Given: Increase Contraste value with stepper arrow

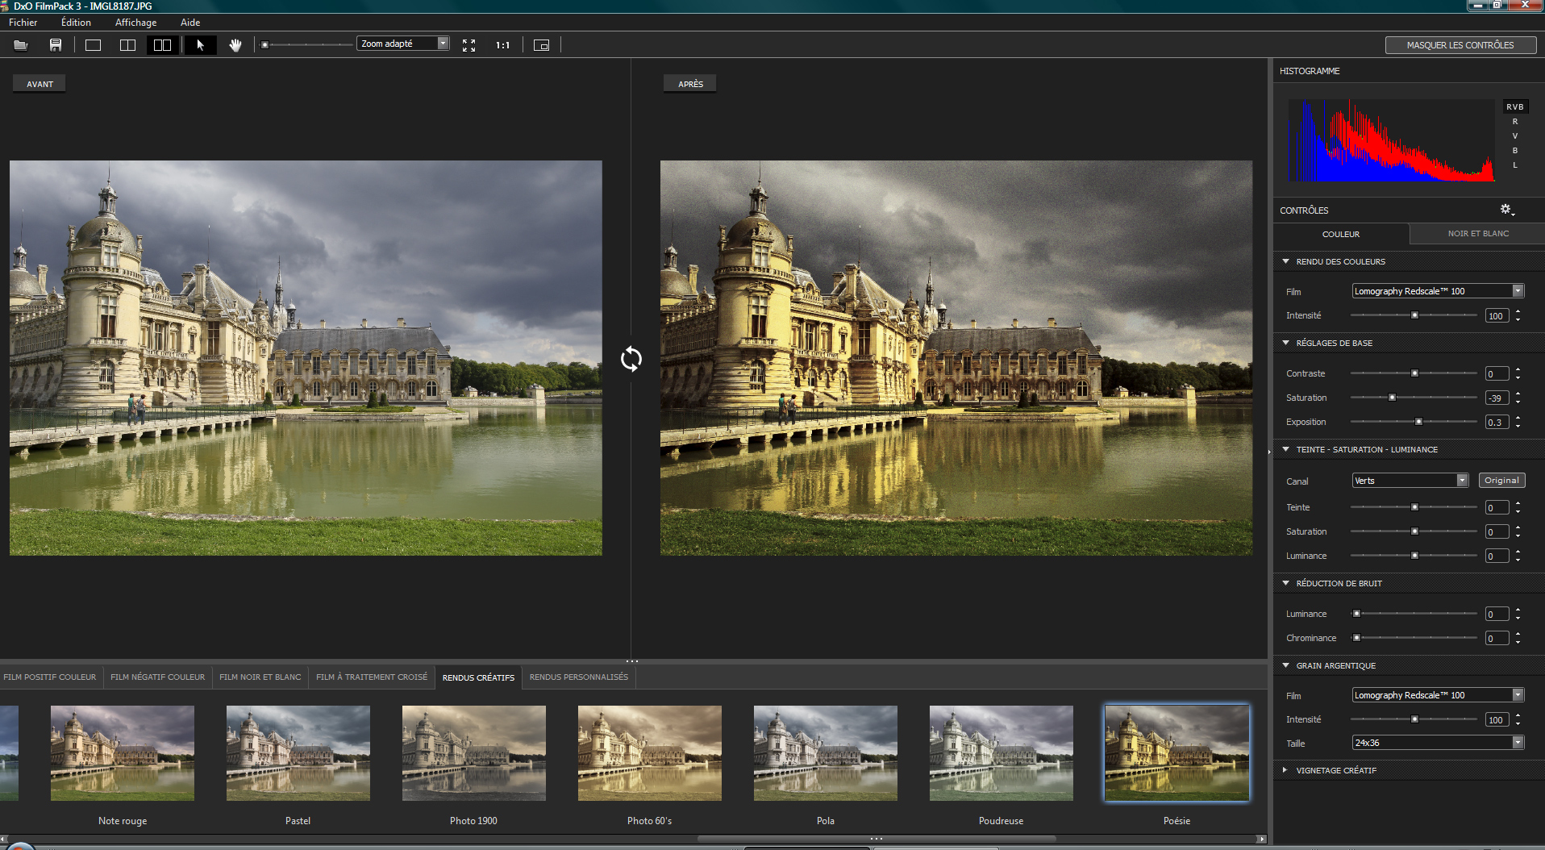Looking at the screenshot, I should (1518, 369).
